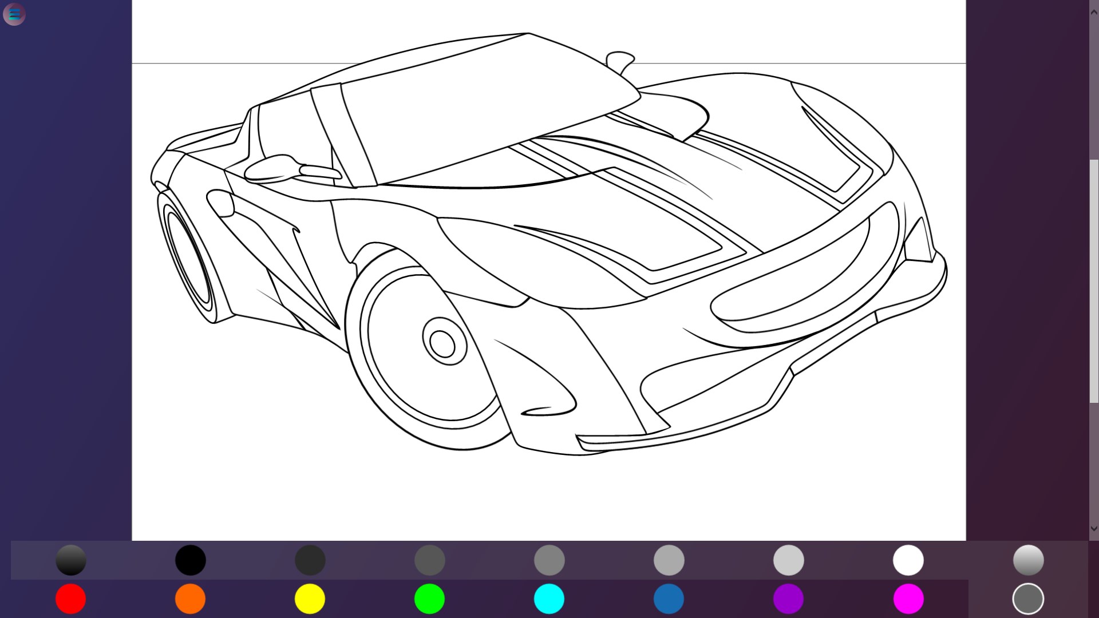Pick the cyan color swatch
Viewport: 1099px width, 618px height.
(x=549, y=599)
